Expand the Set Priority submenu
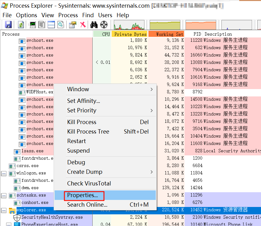 coord(105,110)
